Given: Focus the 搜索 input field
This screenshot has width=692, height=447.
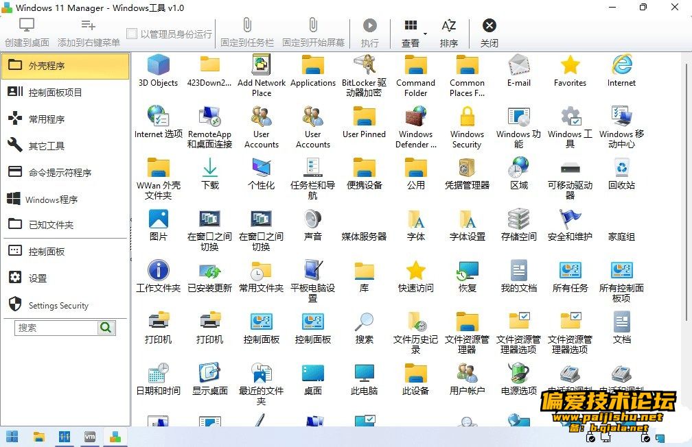Looking at the screenshot, I should pos(56,328).
